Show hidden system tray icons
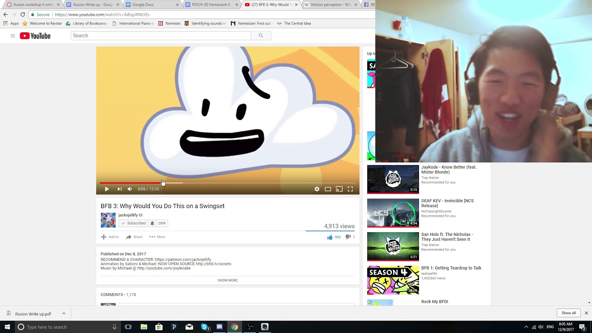The image size is (592, 333). pos(526,327)
